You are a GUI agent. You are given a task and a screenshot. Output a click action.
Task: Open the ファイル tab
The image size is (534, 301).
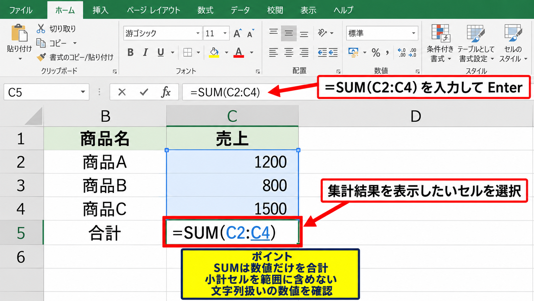coord(21,10)
